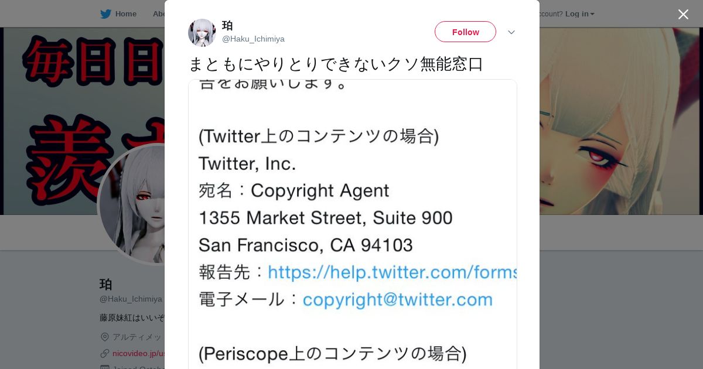Follow the Haku_Ichimiya account
This screenshot has height=369, width=703.
[465, 32]
